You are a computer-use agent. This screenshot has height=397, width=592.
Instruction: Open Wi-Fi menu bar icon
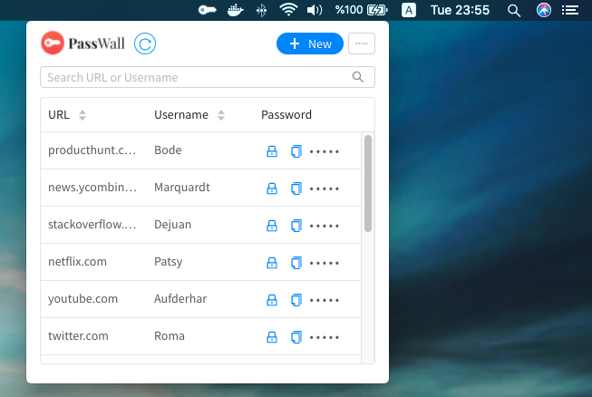coord(288,10)
